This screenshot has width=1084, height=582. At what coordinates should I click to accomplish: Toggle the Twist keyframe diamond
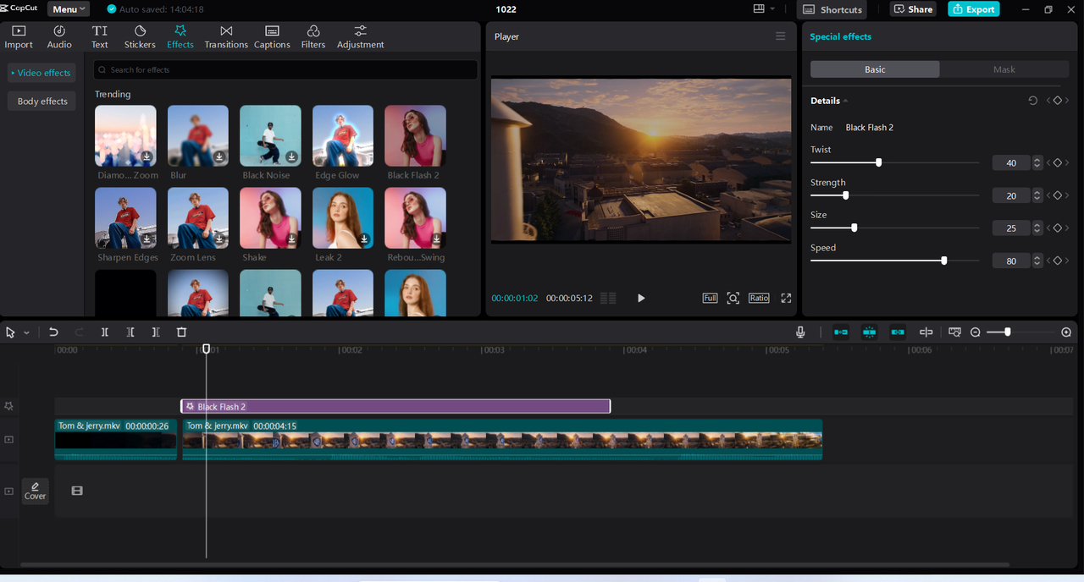pos(1057,163)
